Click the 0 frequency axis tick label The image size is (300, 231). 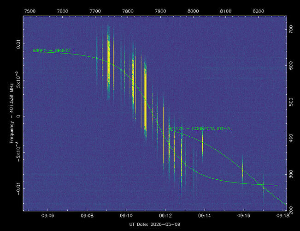tap(18, 116)
